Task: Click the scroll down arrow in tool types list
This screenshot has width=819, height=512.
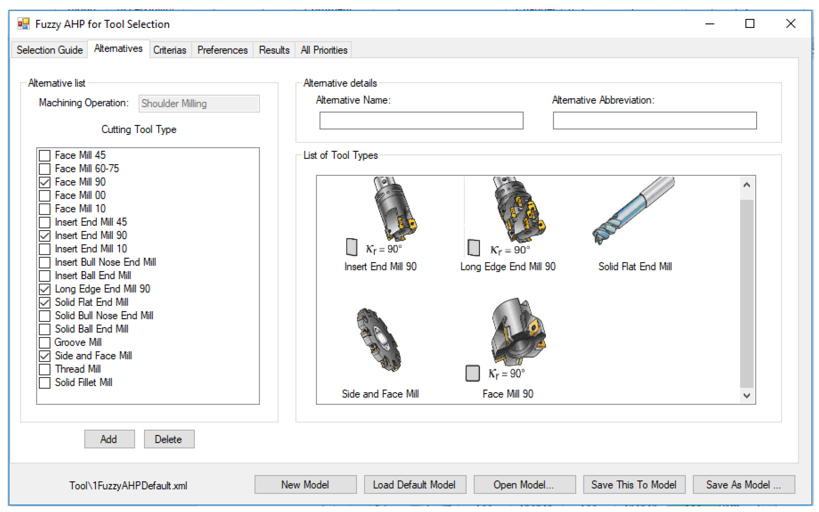Action: (746, 395)
